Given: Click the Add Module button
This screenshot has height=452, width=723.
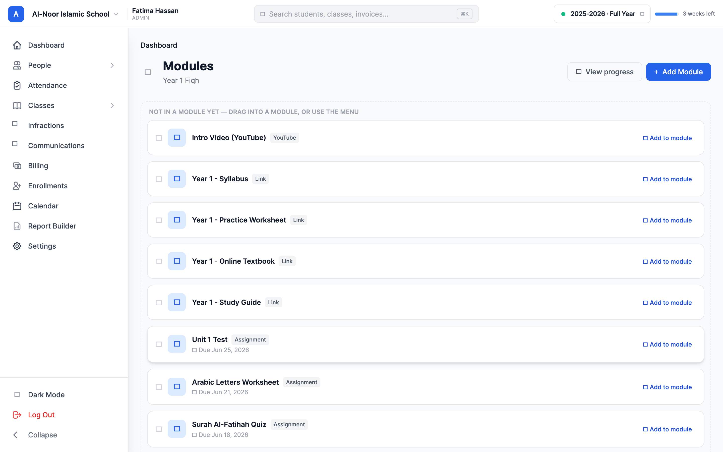Looking at the screenshot, I should (x=678, y=72).
